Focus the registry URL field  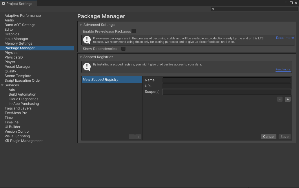pos(227,86)
